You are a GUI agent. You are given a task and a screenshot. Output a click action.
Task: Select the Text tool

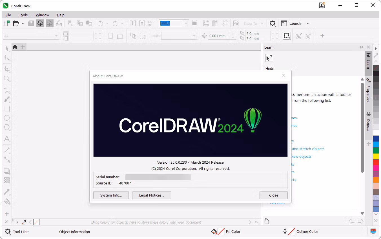click(7, 139)
